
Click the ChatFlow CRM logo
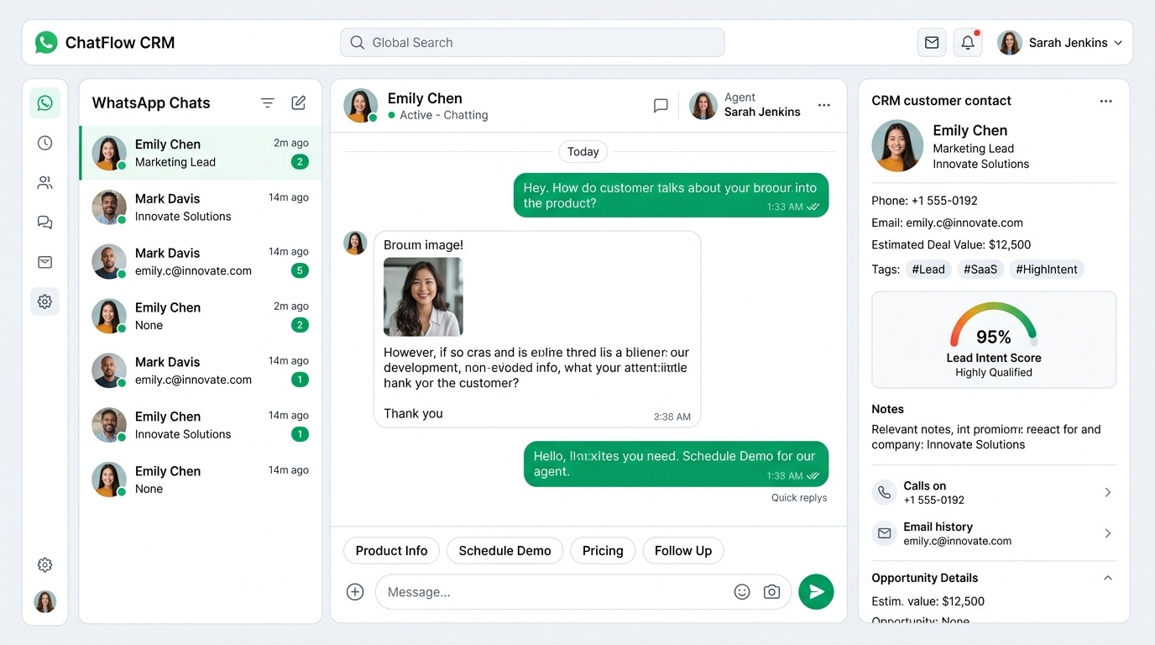(105, 43)
